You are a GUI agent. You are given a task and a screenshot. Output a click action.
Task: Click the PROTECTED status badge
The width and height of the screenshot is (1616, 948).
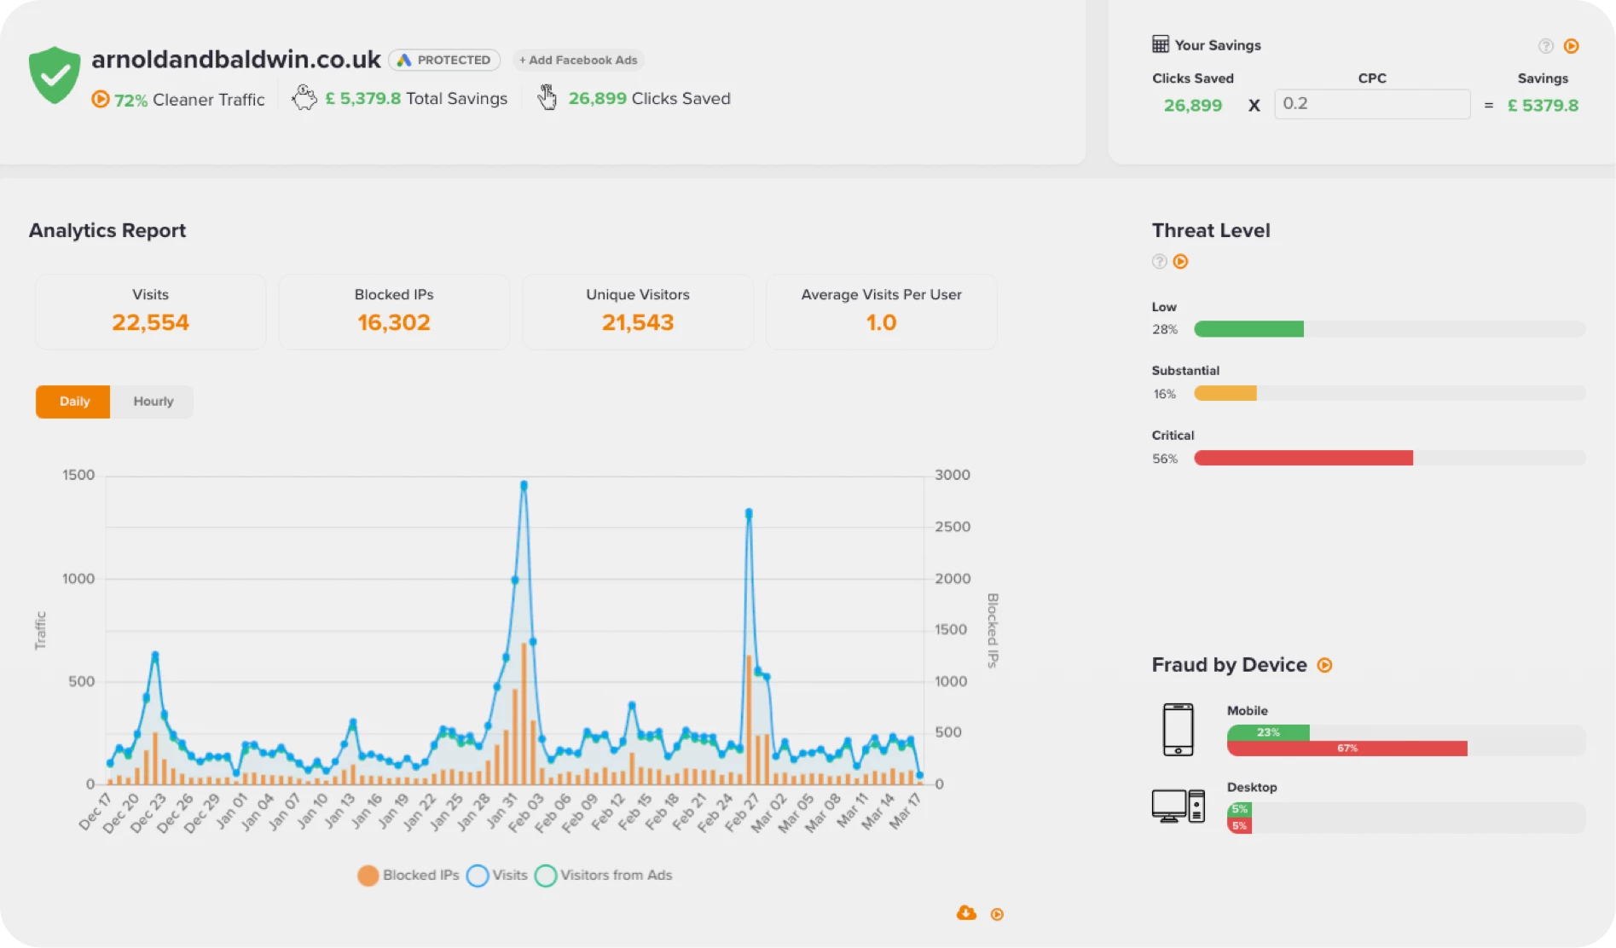coord(444,60)
